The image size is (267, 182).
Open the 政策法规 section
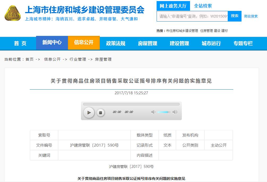(116, 43)
